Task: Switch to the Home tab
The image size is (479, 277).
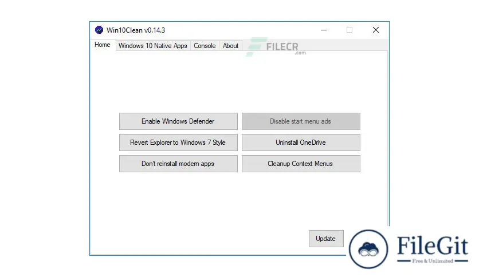Action: point(103,45)
